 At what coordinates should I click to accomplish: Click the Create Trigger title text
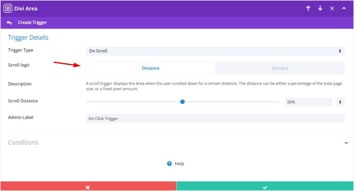pyautogui.click(x=32, y=22)
